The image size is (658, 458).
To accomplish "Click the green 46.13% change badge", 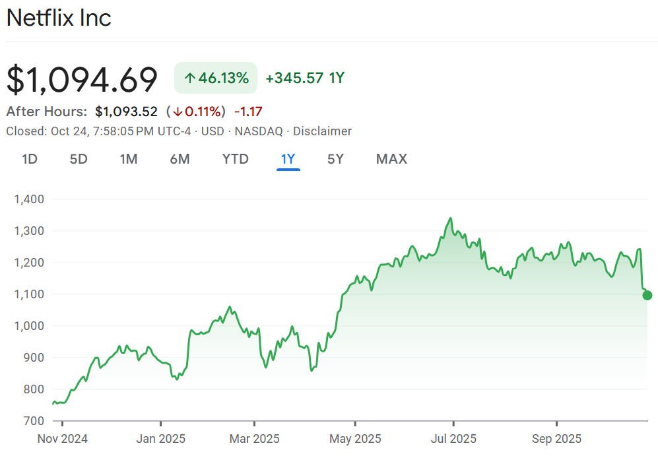I will tap(216, 78).
